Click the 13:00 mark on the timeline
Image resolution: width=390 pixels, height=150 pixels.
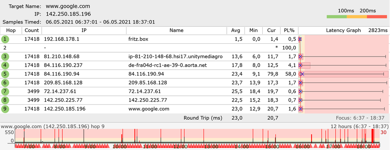[x=212, y=146]
